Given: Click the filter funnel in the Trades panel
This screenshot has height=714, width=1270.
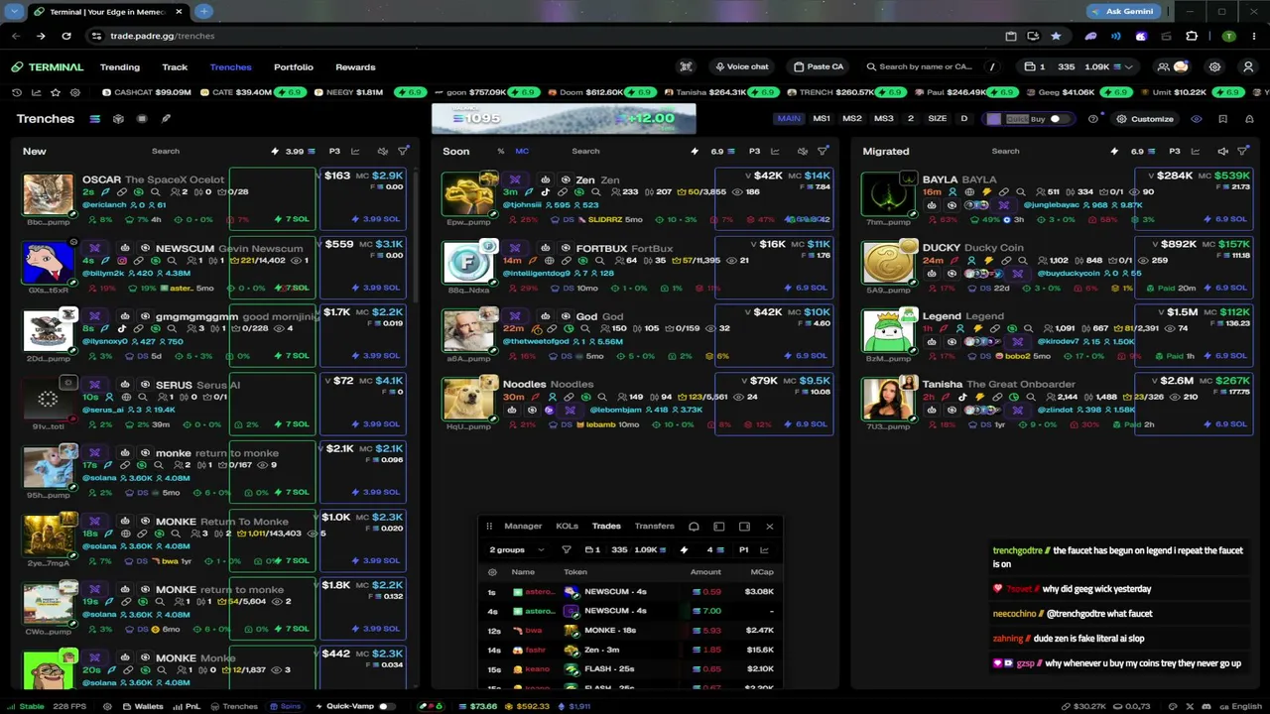Looking at the screenshot, I should (567, 550).
